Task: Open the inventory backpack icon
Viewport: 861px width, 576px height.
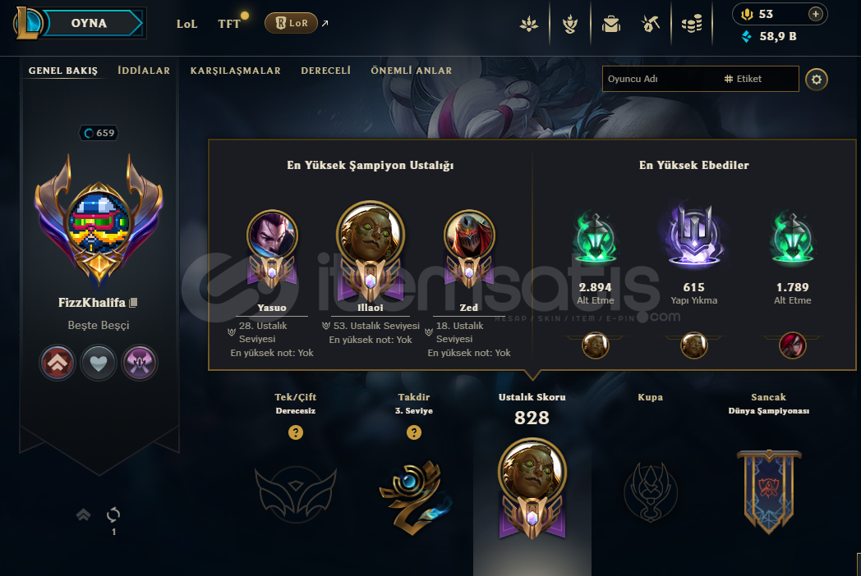Action: click(x=610, y=24)
